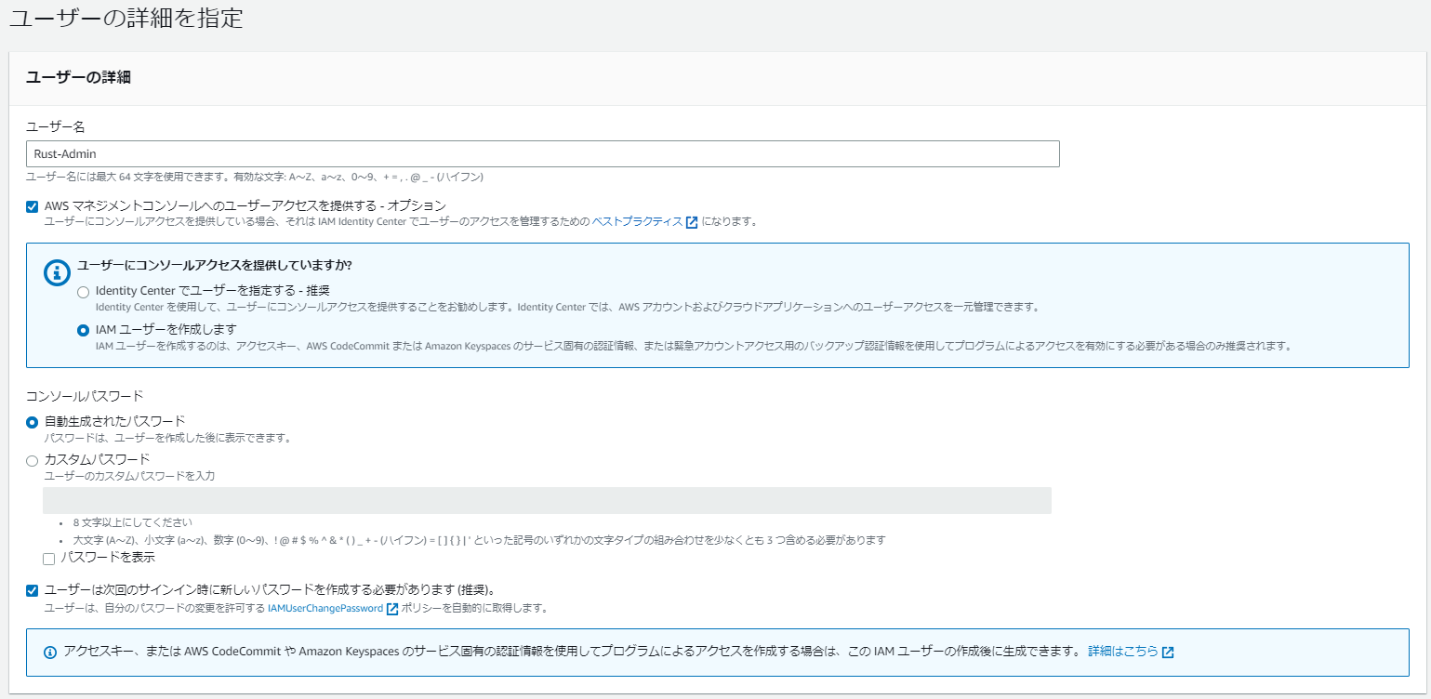Viewport: 1431px width, 699px height.
Task: Click the ユーザーの詳細 panel header
Action: 78,77
